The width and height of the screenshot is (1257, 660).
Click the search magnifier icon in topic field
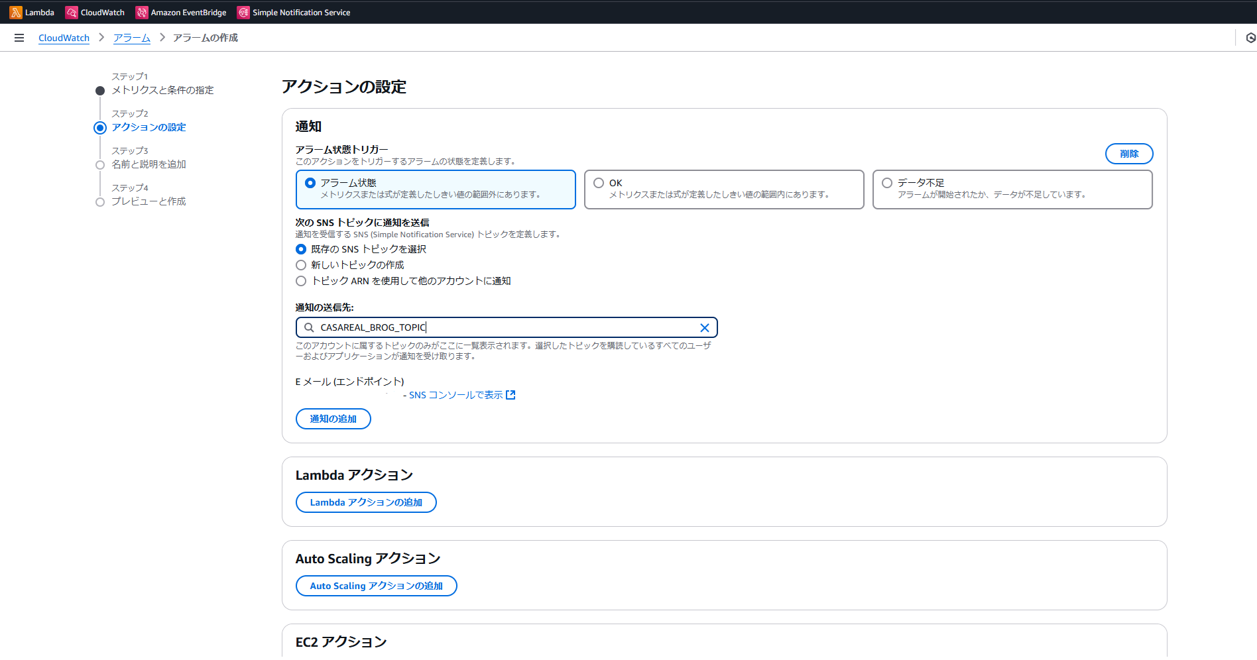tap(309, 327)
